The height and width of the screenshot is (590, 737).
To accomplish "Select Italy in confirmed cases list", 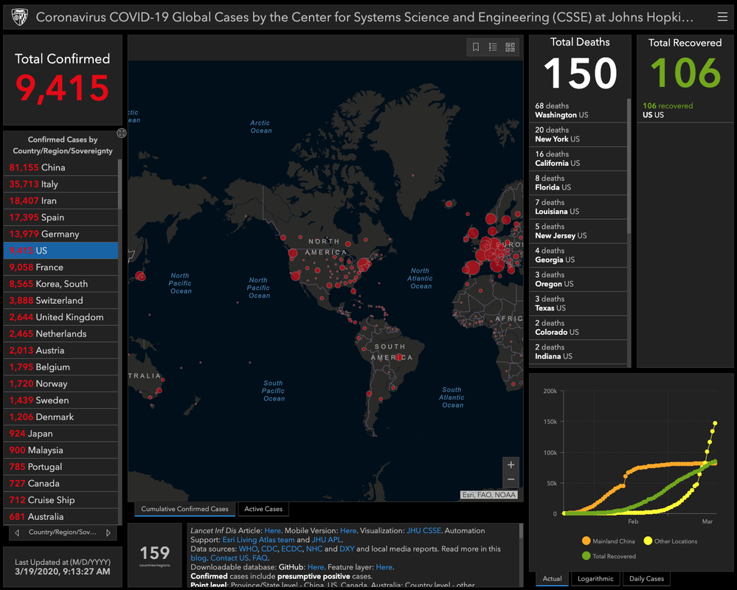I will [x=60, y=184].
